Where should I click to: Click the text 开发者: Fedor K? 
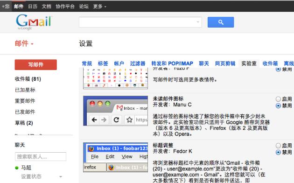[x=172, y=151]
